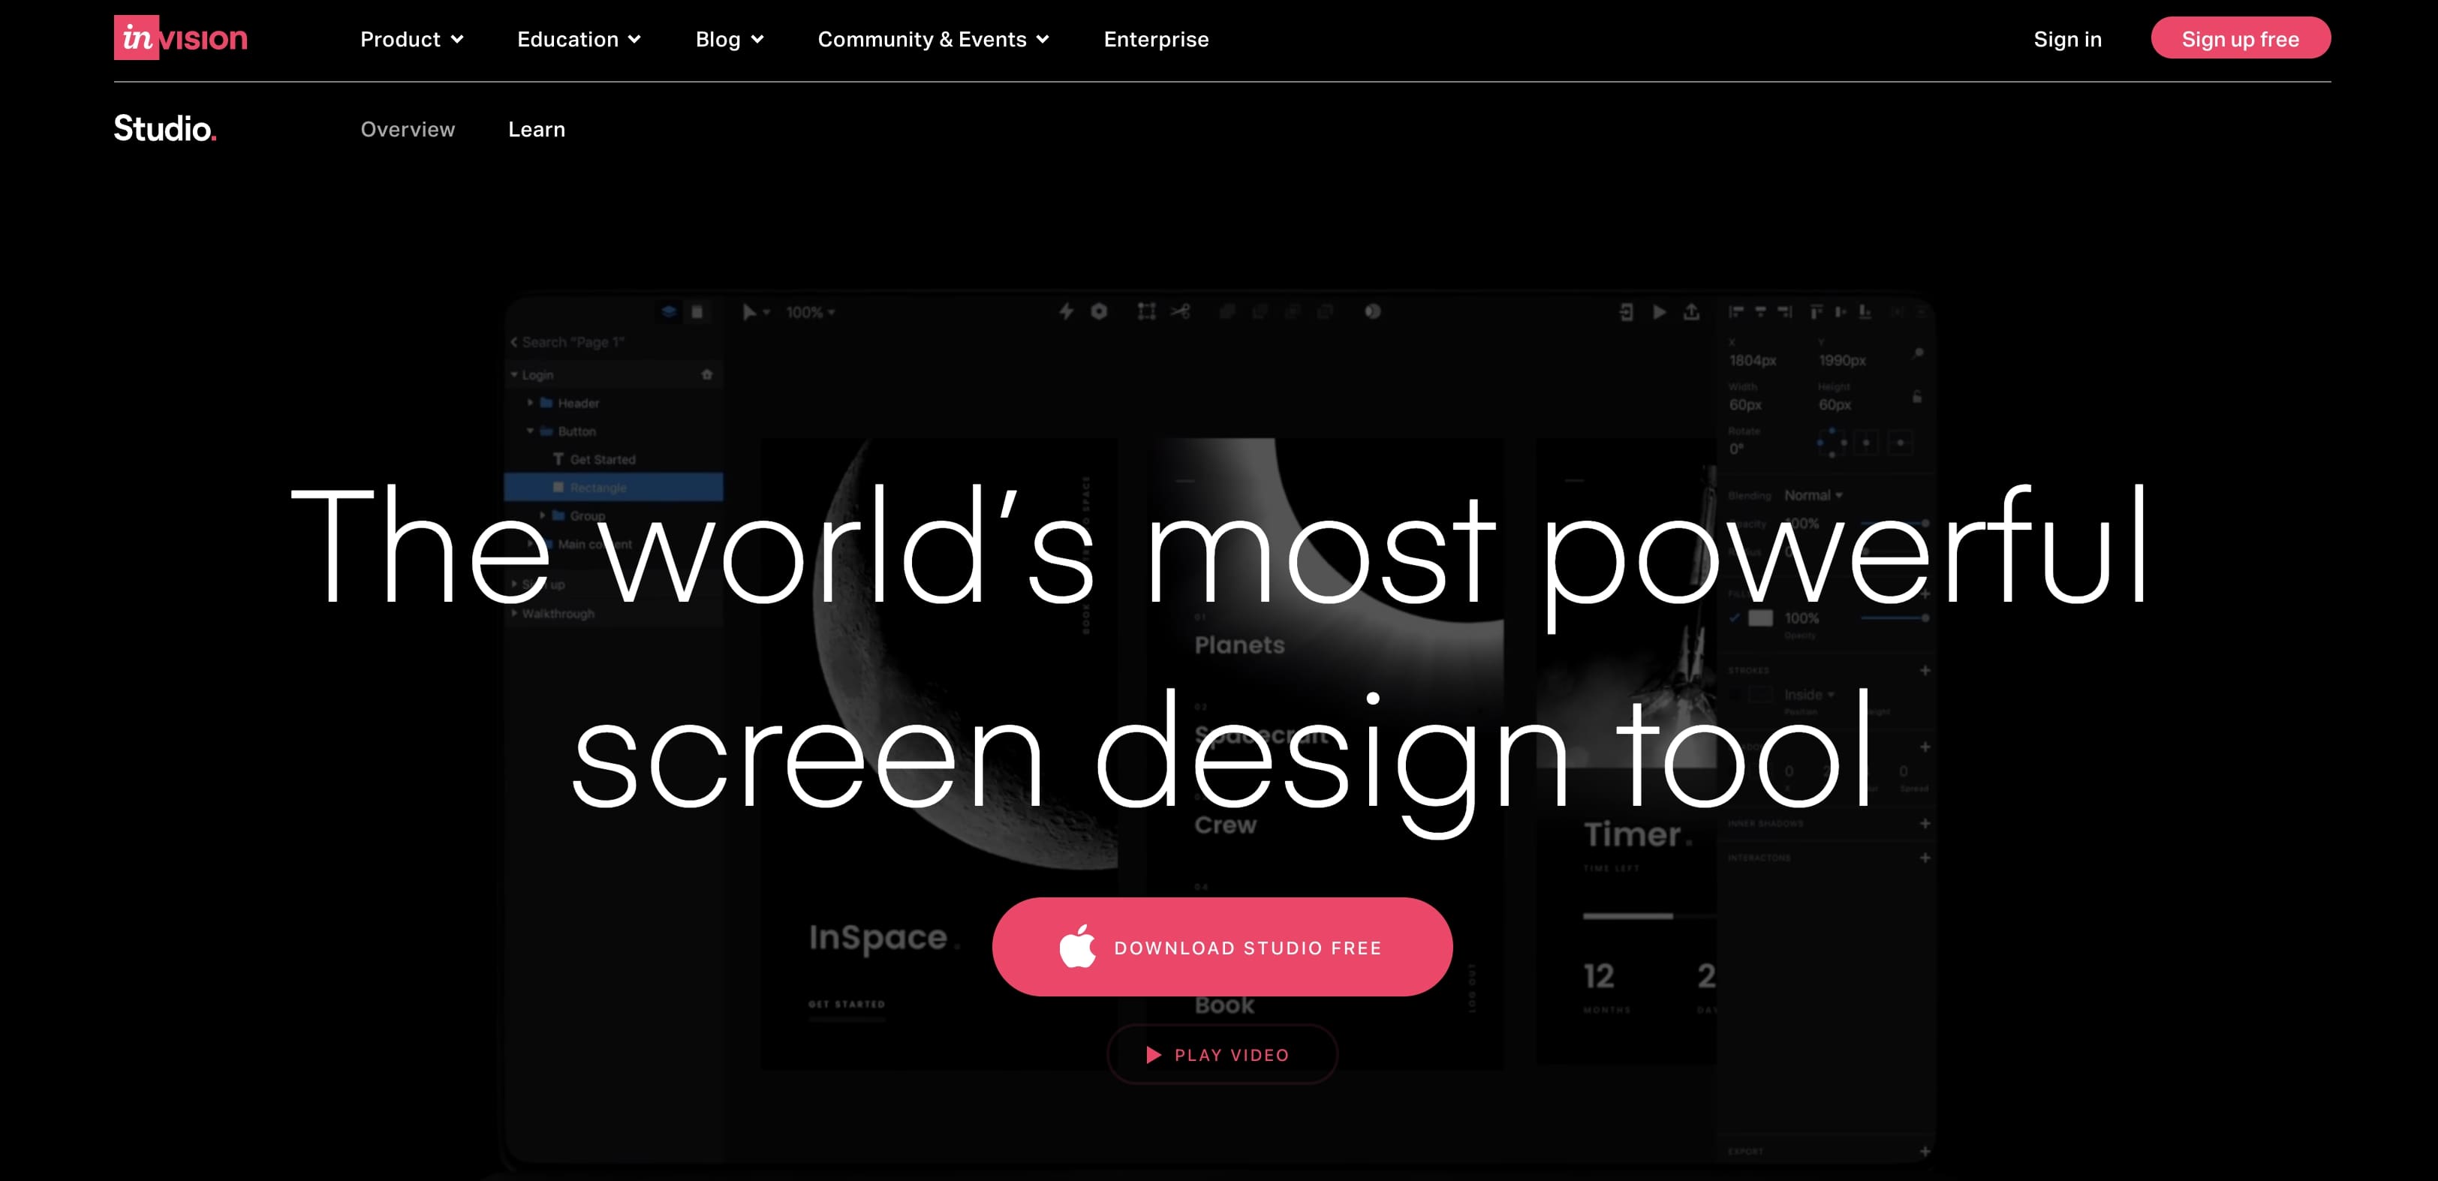Expand the Education dropdown menu
Screen dimensions: 2438x1181
[x=578, y=39]
